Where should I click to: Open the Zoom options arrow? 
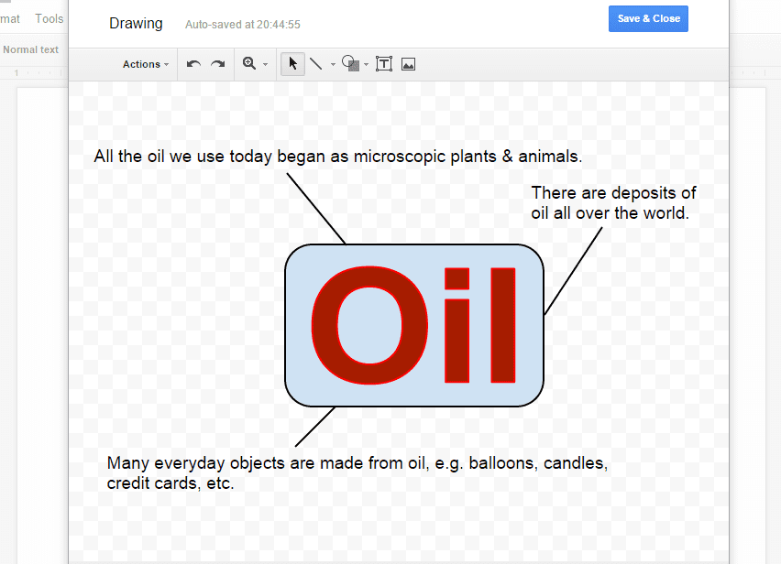(264, 64)
